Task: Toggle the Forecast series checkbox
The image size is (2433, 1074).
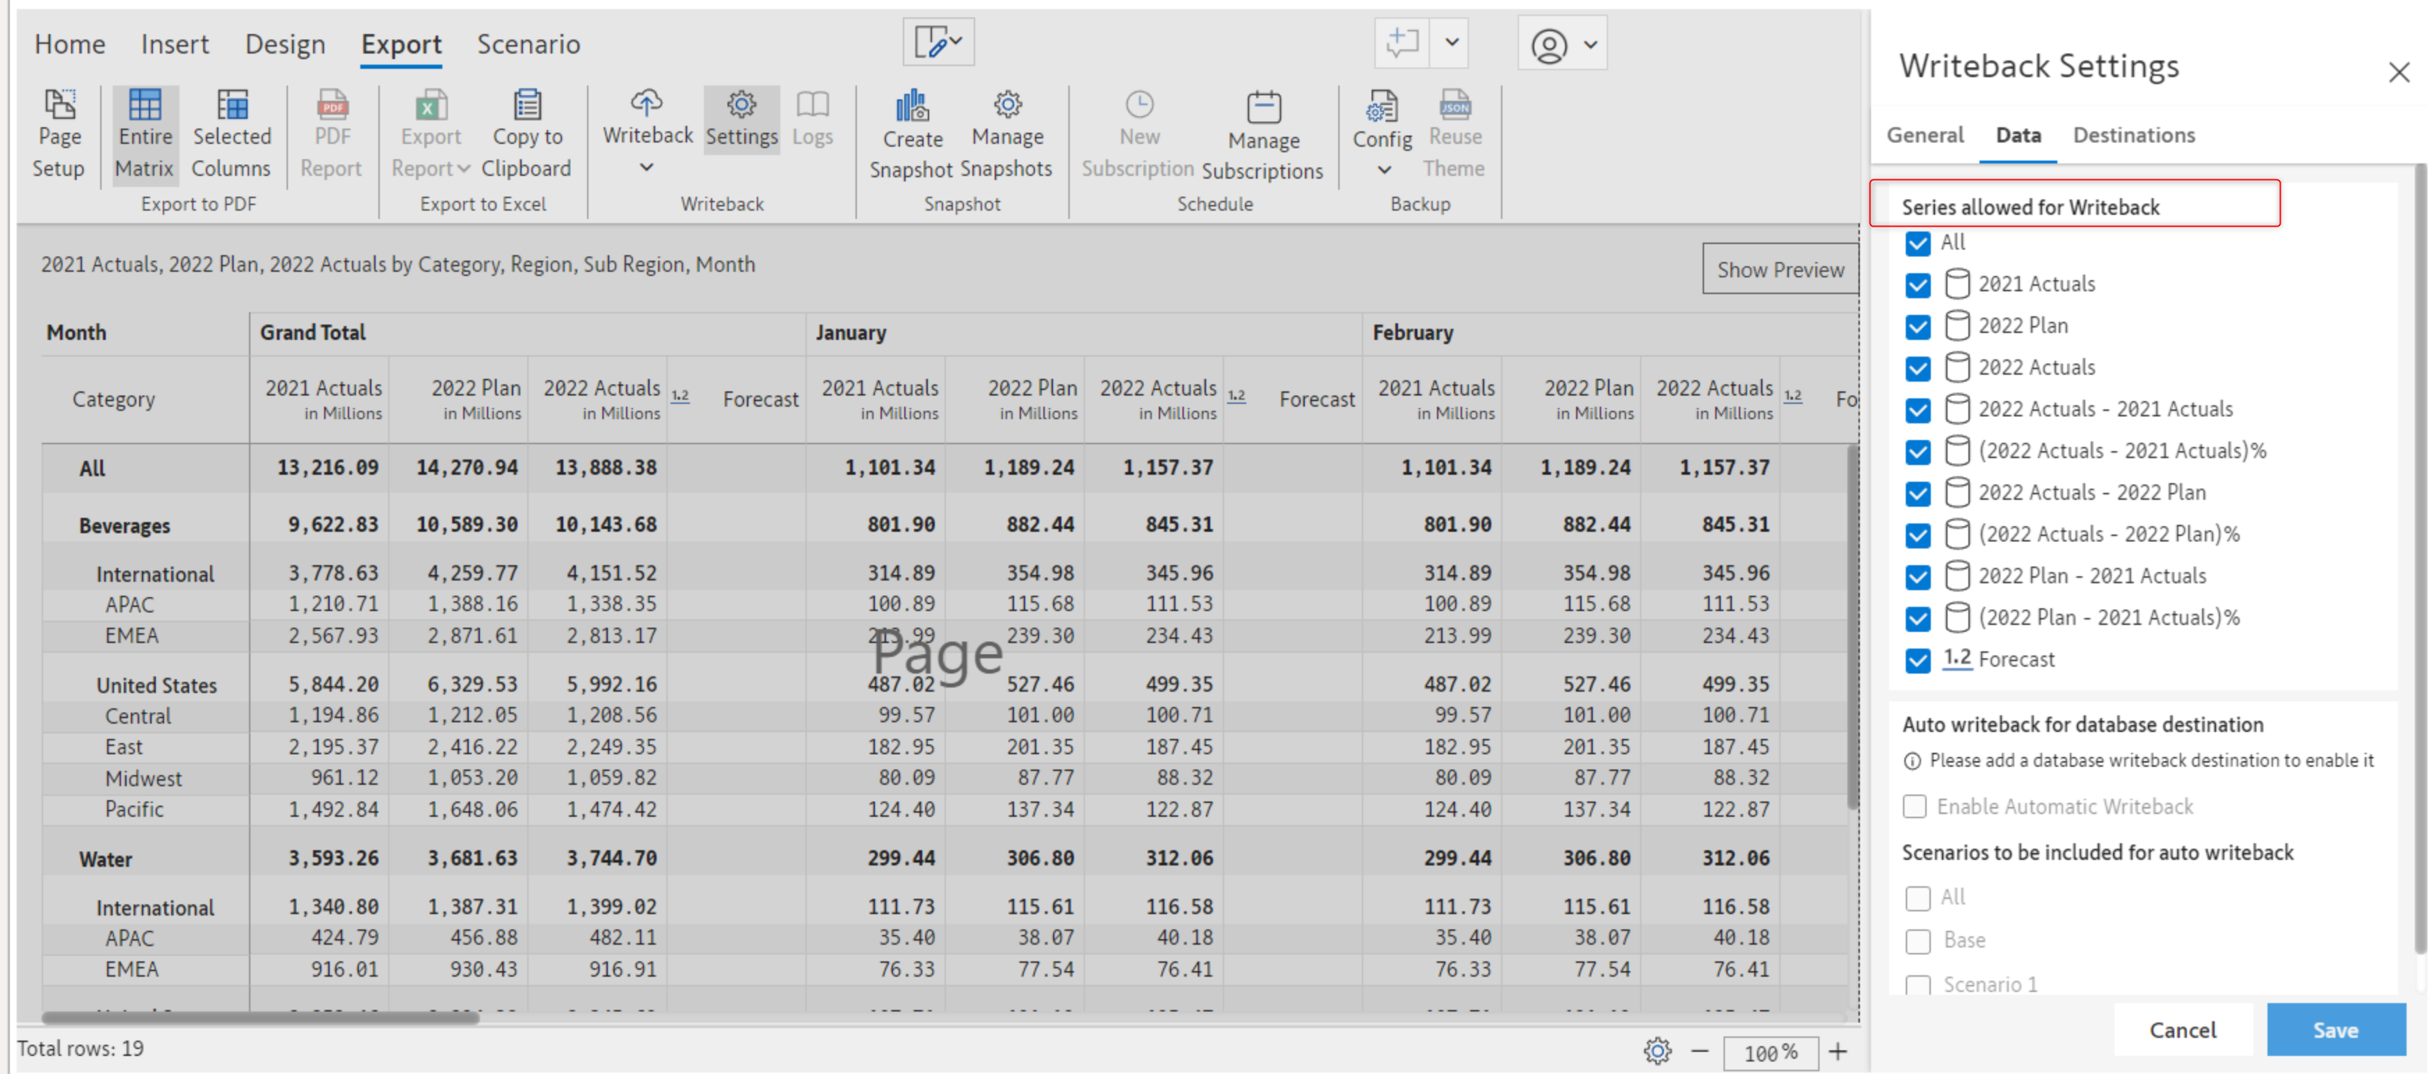Action: (1918, 660)
